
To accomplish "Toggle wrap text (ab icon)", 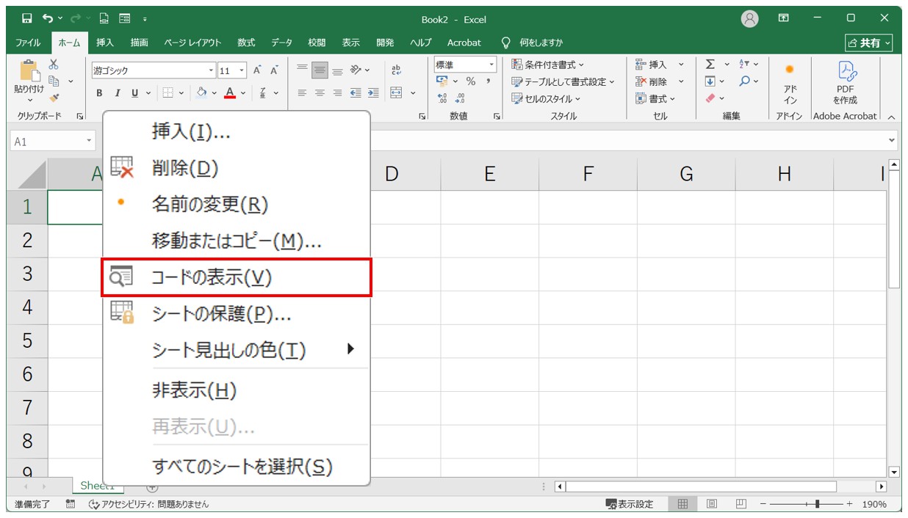I will (x=397, y=70).
